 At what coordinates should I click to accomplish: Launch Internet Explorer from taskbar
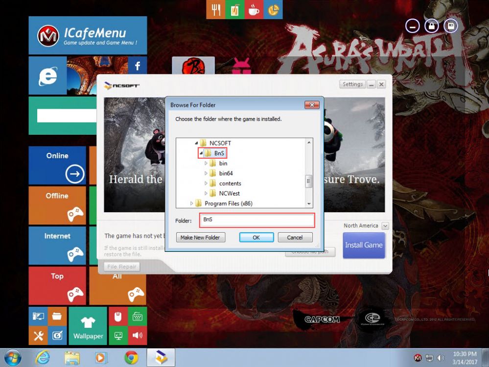coord(43,358)
